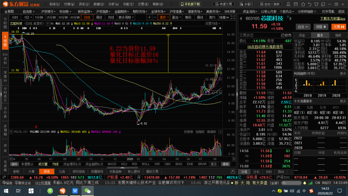Toggle 提醒 alert bell button

click(321, 27)
